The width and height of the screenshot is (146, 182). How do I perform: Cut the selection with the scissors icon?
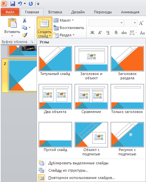[24, 20]
